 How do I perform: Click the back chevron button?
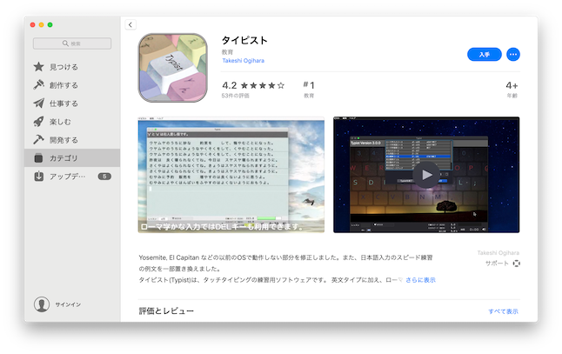pyautogui.click(x=130, y=24)
